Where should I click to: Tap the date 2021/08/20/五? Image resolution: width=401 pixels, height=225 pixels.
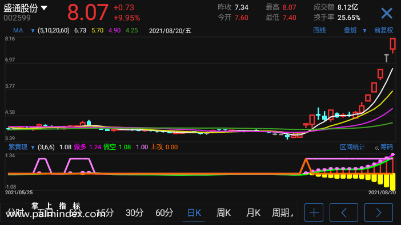170,31
